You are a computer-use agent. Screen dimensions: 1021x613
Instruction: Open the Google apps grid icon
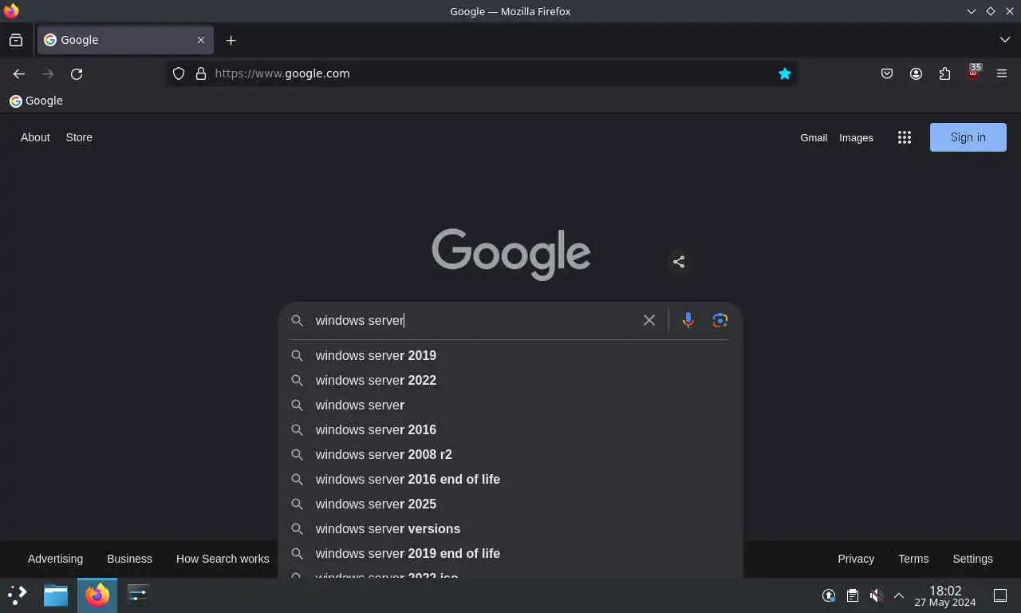pyautogui.click(x=904, y=137)
